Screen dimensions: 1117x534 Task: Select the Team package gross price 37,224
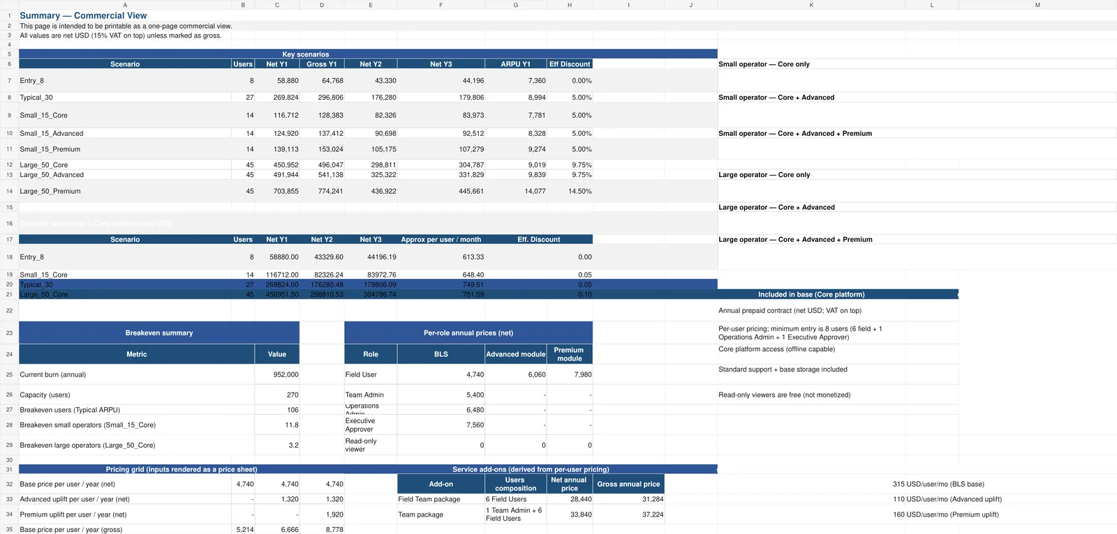628,514
